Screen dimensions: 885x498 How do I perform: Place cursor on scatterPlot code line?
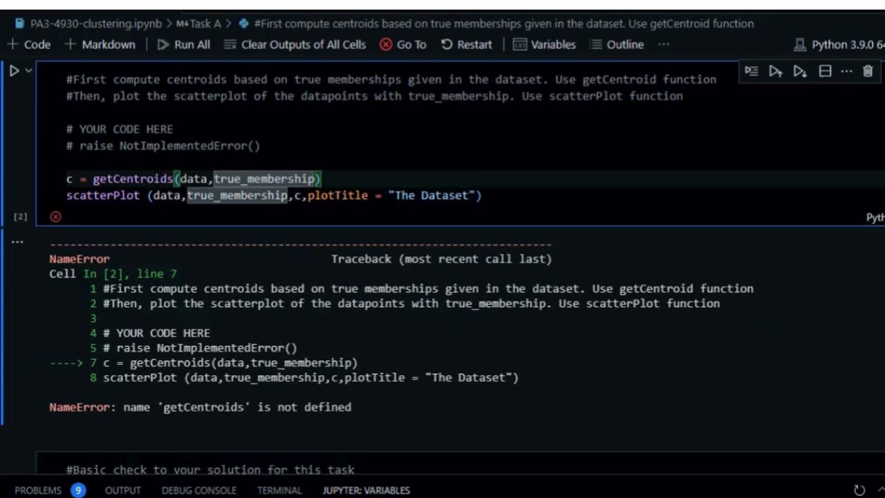[274, 195]
